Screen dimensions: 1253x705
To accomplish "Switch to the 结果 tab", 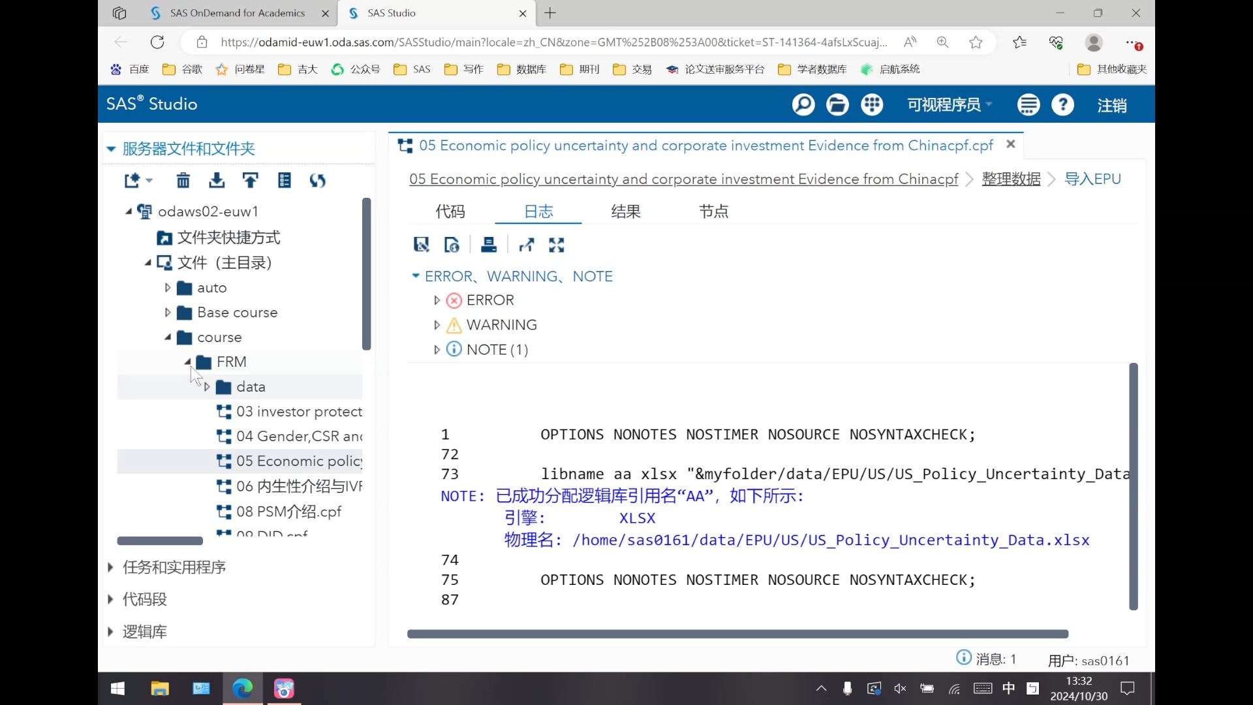I will tap(626, 211).
